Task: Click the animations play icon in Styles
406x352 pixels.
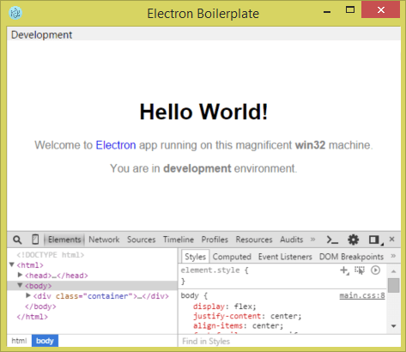Action: (x=375, y=270)
